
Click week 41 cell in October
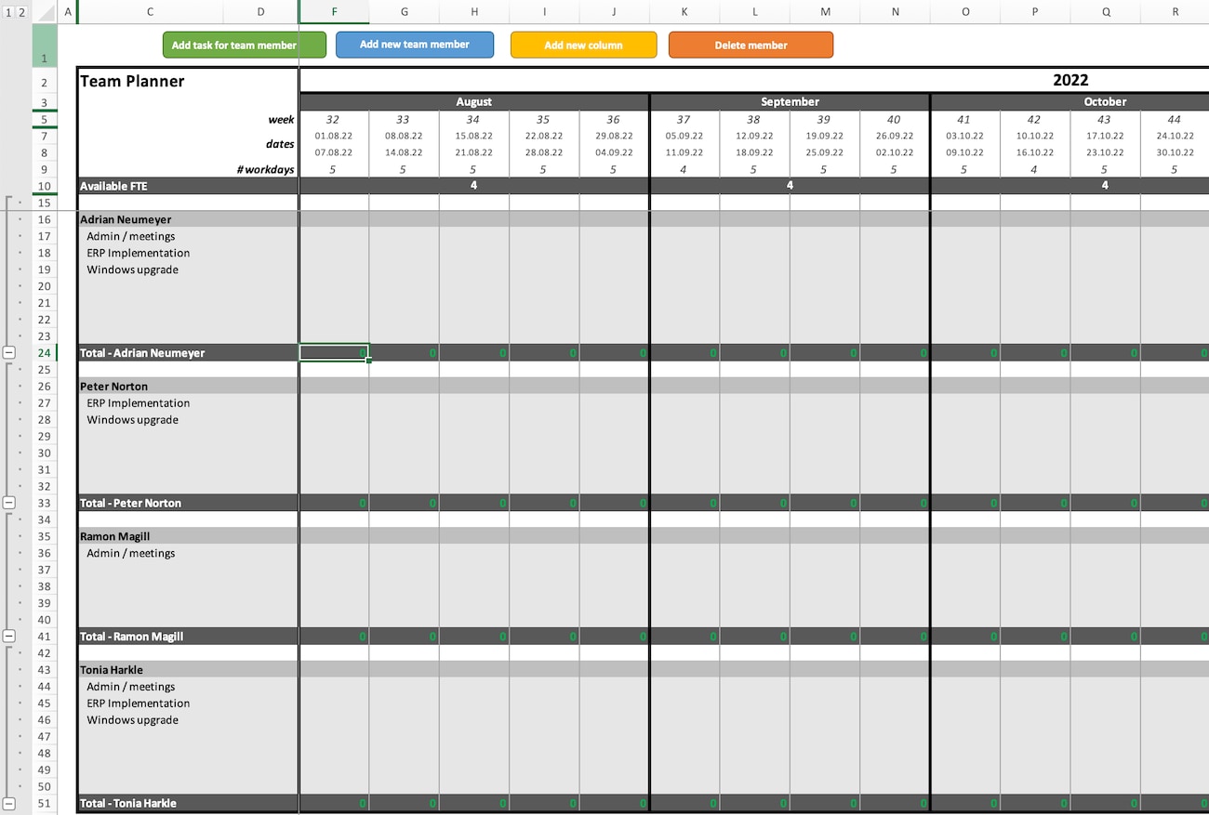tap(964, 119)
